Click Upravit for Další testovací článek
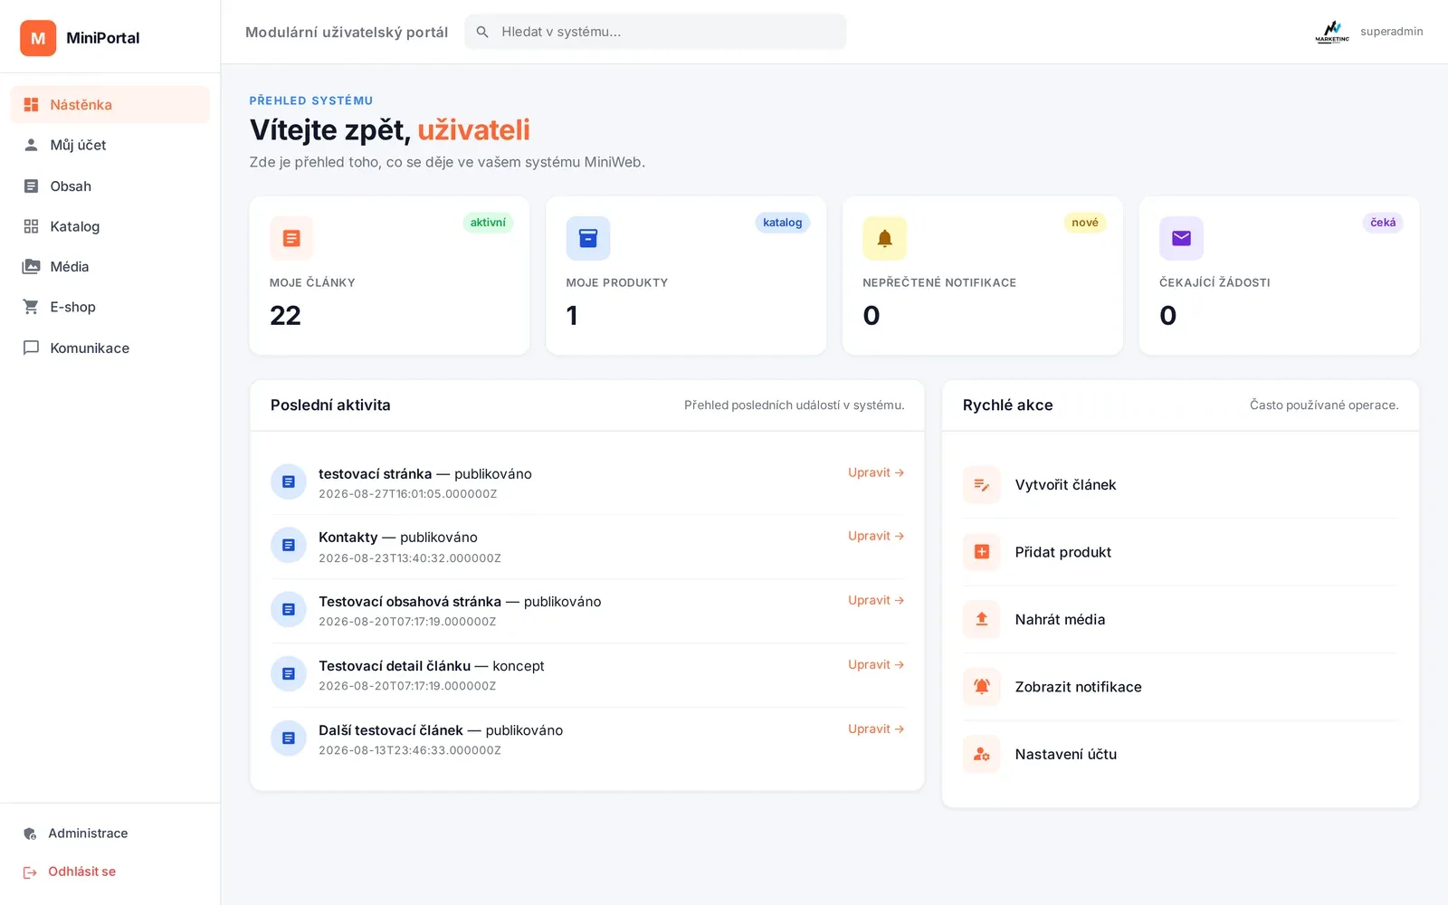 [x=876, y=729]
